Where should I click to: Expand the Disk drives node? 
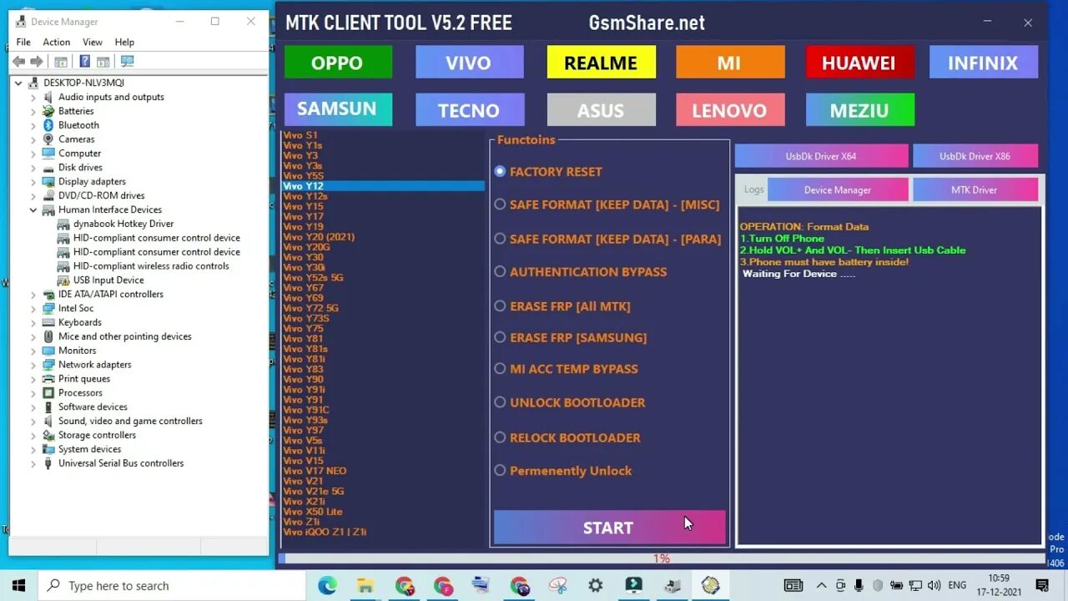coord(33,168)
